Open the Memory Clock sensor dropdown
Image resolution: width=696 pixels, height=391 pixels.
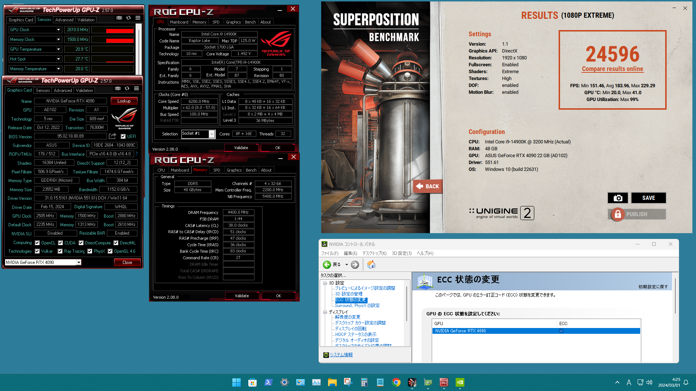point(58,39)
